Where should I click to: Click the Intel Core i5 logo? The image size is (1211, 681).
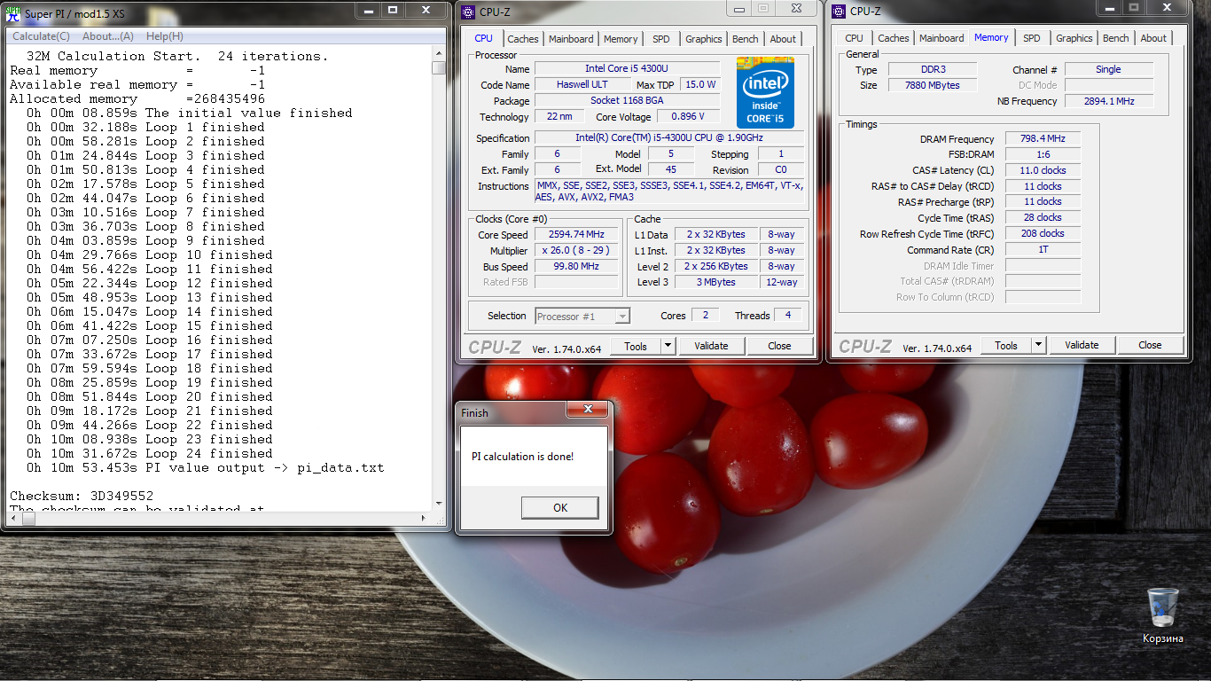[765, 92]
